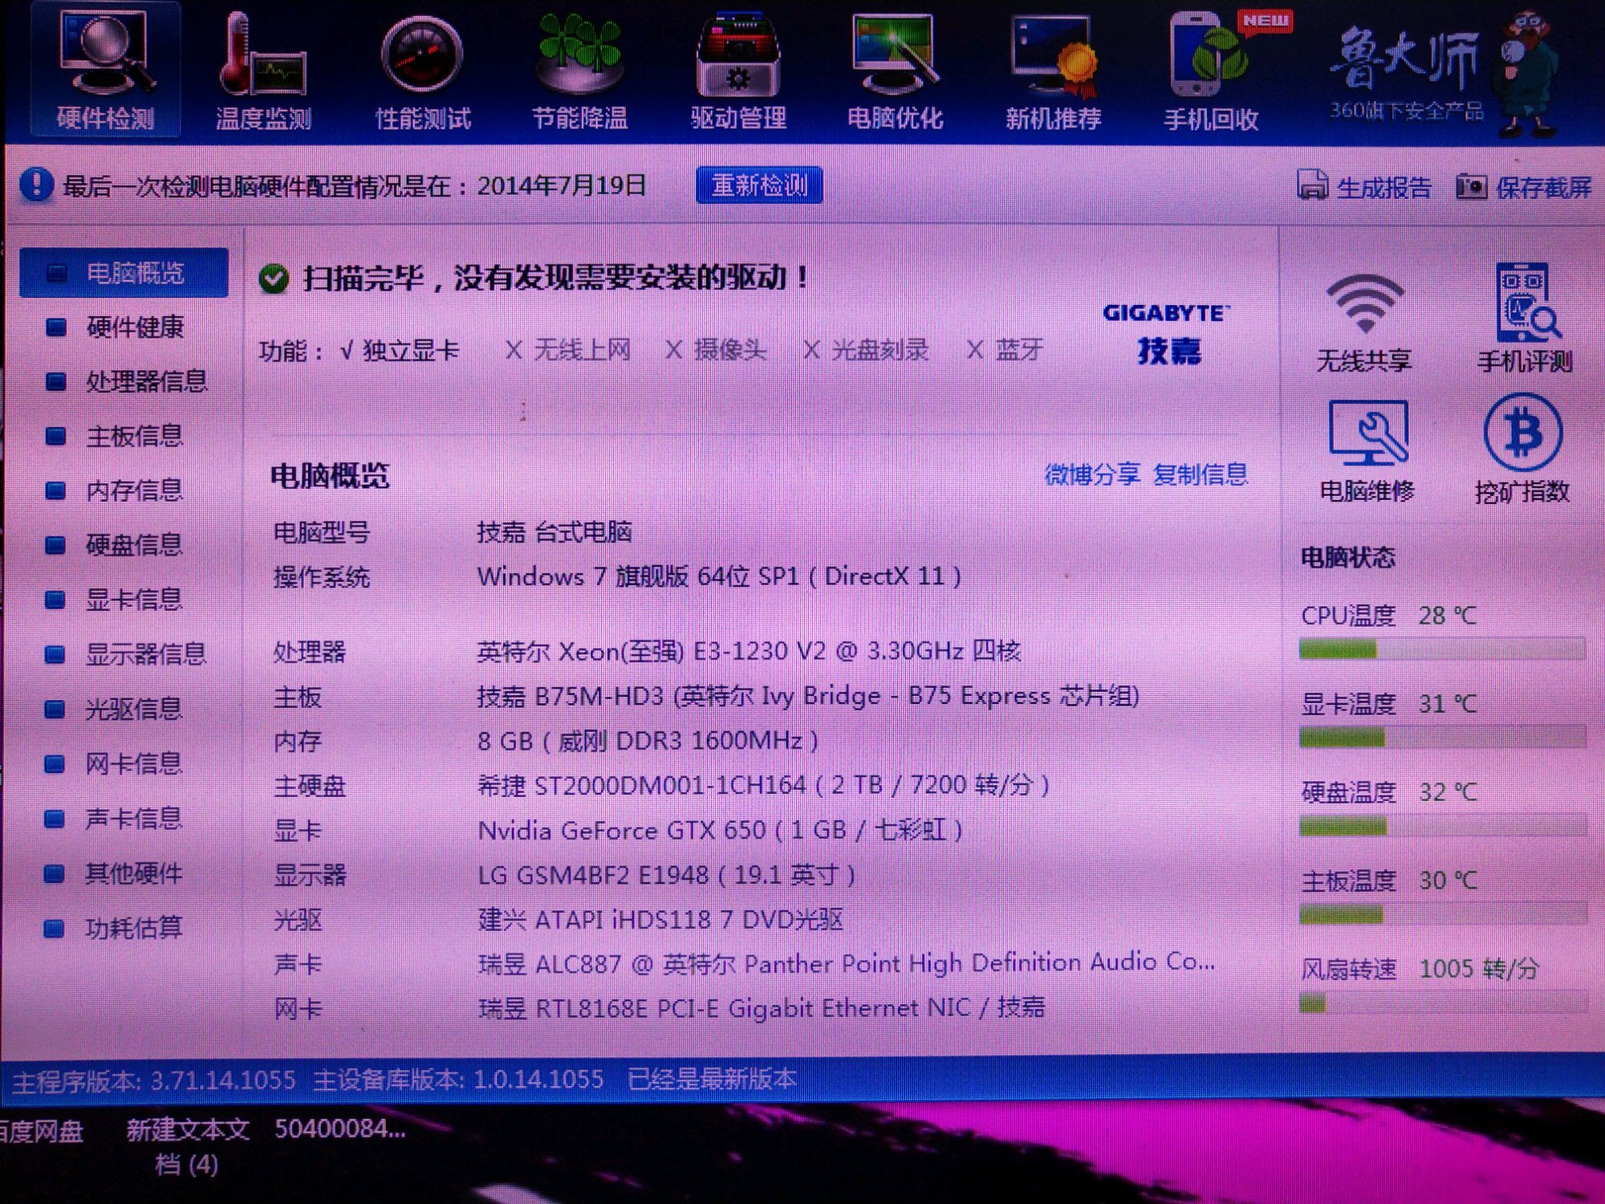Viewport: 1605px width, 1204px height.
Task: Click the 希捷 ST2000DM001 hard disk entry
Action: point(763,785)
